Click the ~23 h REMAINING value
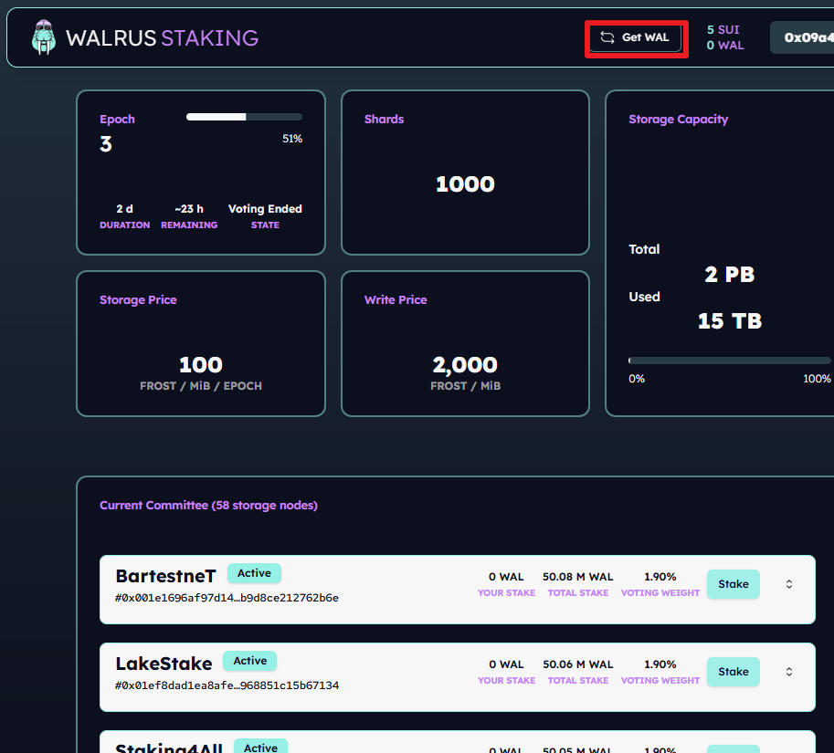 pyautogui.click(x=189, y=209)
